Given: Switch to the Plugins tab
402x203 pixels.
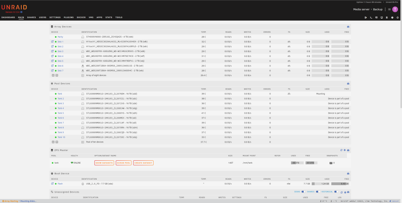Looking at the screenshot, I should [x=69, y=17].
